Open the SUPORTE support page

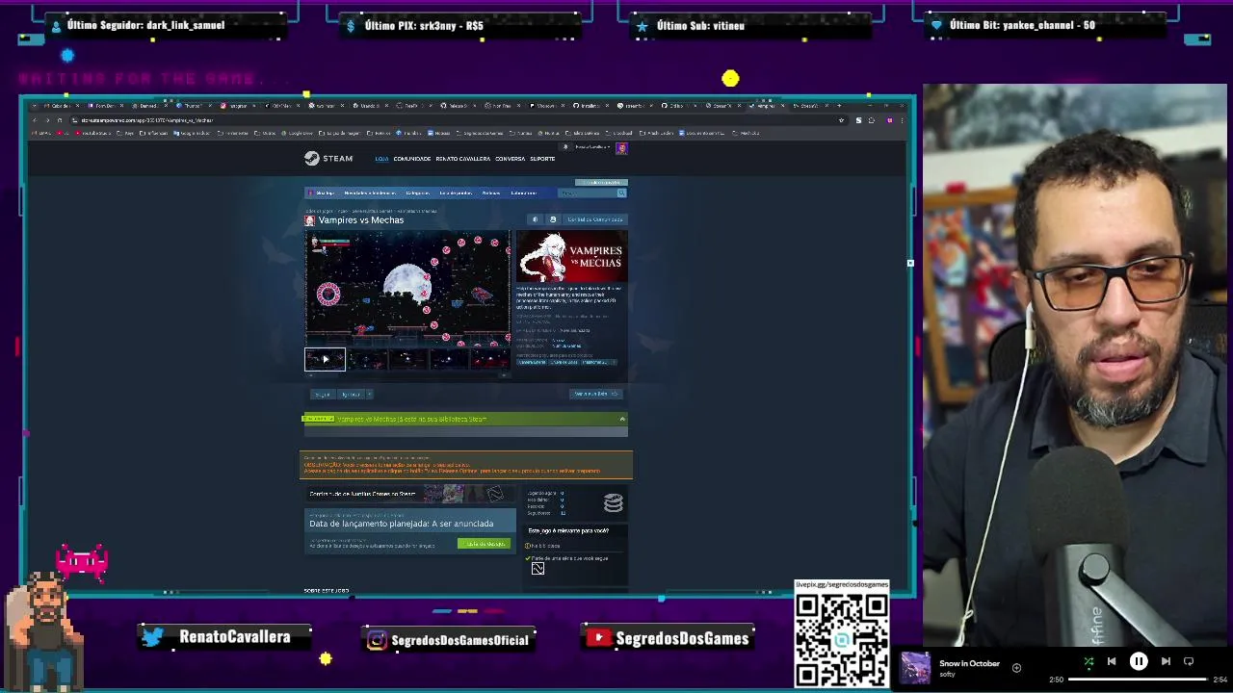pyautogui.click(x=542, y=159)
